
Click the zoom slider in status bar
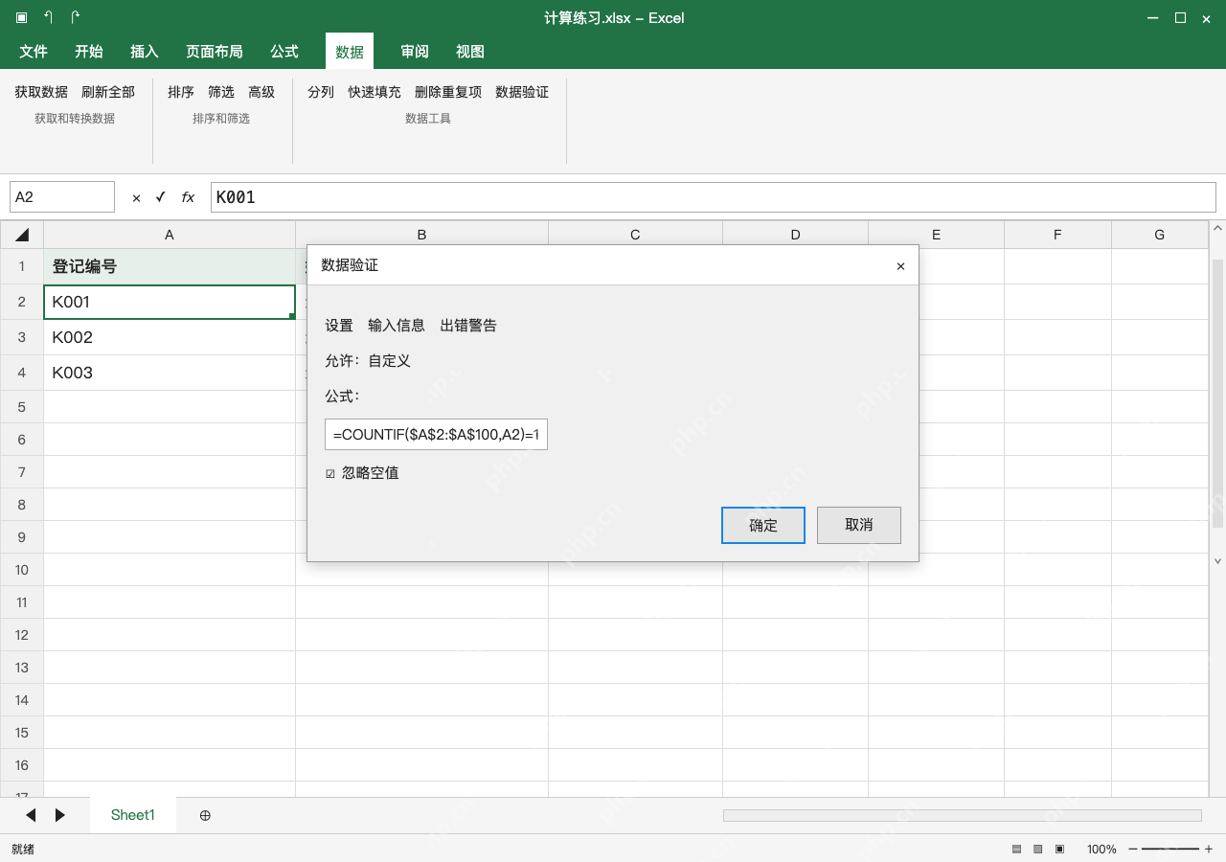pos(1170,850)
